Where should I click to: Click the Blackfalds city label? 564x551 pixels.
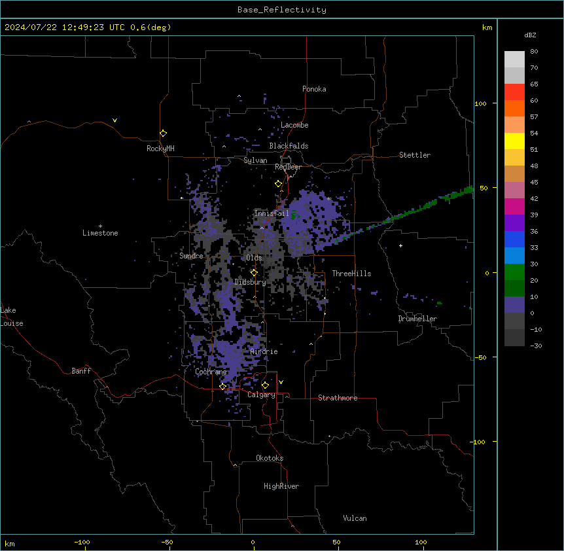click(289, 146)
